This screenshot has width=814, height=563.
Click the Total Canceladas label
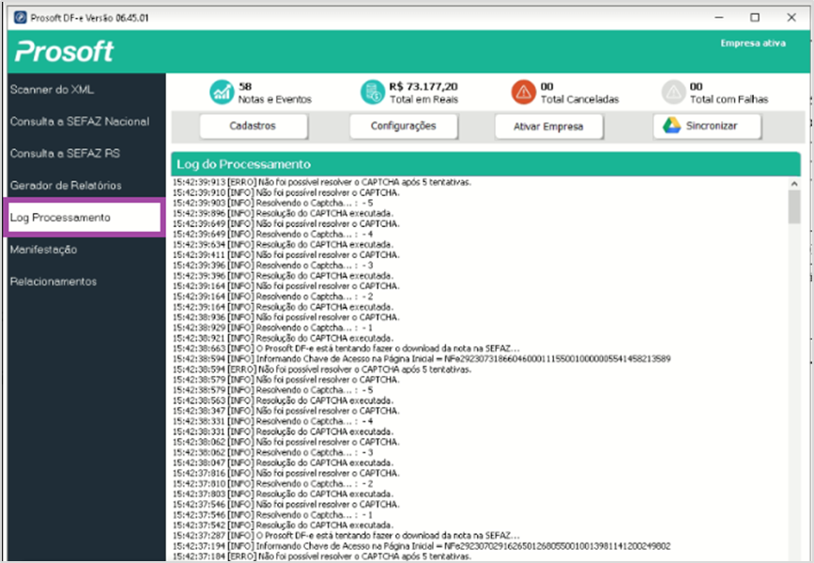580,99
